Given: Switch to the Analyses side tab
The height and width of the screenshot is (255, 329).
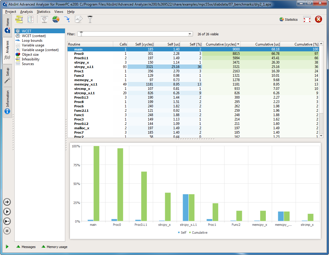Looking at the screenshot, I should point(8,50).
